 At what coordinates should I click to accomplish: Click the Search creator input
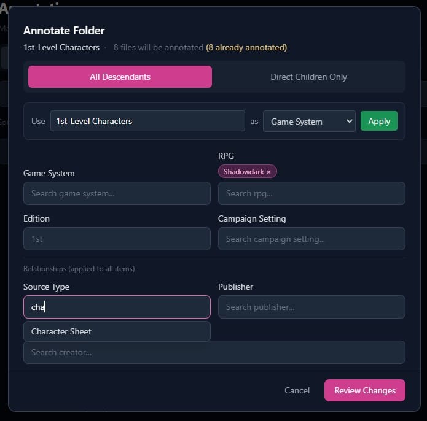[x=214, y=352]
